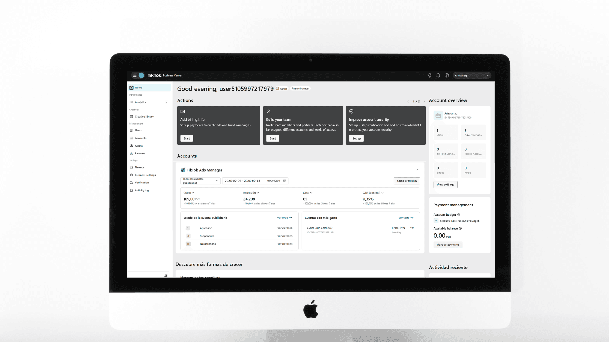
Task: Click Ver detalles in the No aprobada row
Action: tap(285, 244)
